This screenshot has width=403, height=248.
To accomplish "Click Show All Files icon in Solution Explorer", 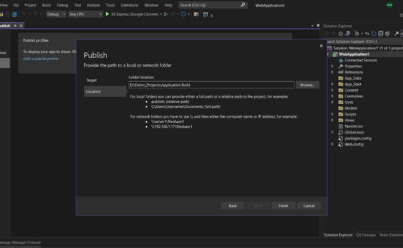I will coord(387,33).
